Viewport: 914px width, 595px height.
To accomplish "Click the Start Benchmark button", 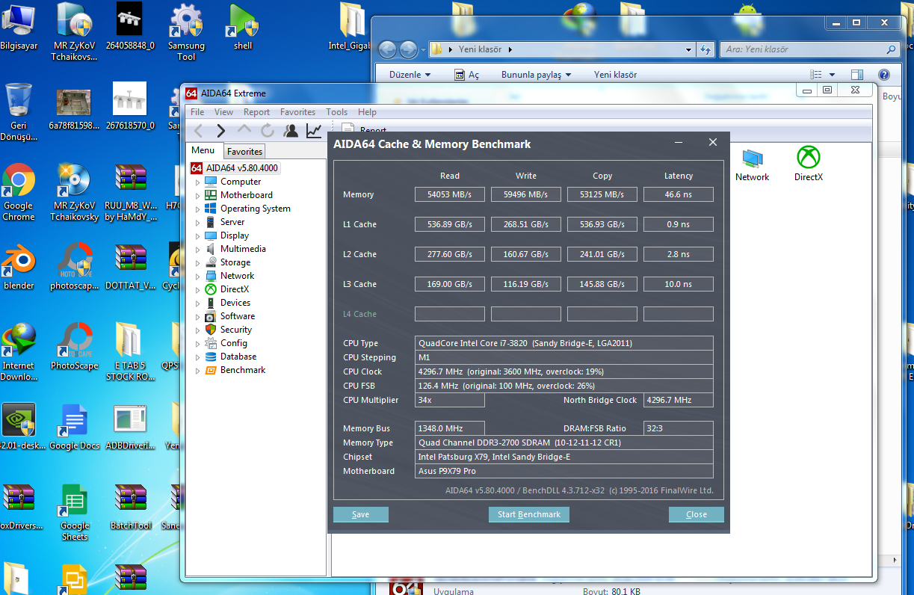I will 529,514.
